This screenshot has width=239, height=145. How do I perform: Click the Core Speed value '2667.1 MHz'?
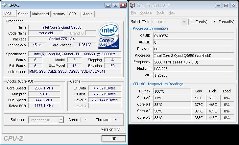pyautogui.click(x=44, y=88)
